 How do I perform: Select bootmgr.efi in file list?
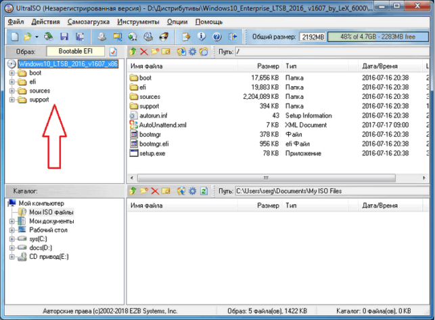[154, 144]
